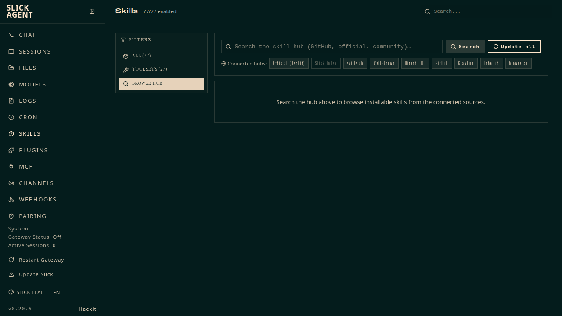The image size is (562, 316).
Task: Click the "Search the hub above" message
Action: [x=381, y=102]
